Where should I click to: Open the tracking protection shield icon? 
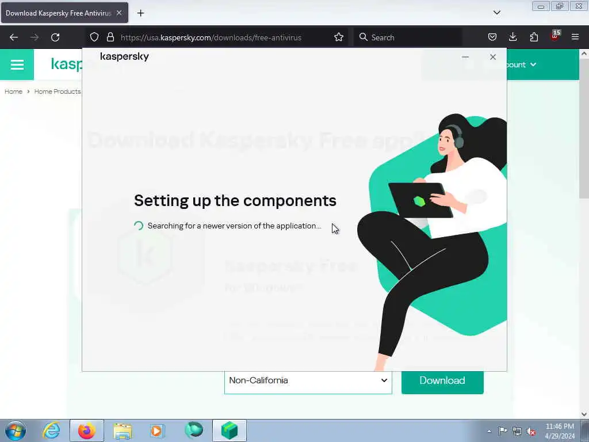[94, 37]
